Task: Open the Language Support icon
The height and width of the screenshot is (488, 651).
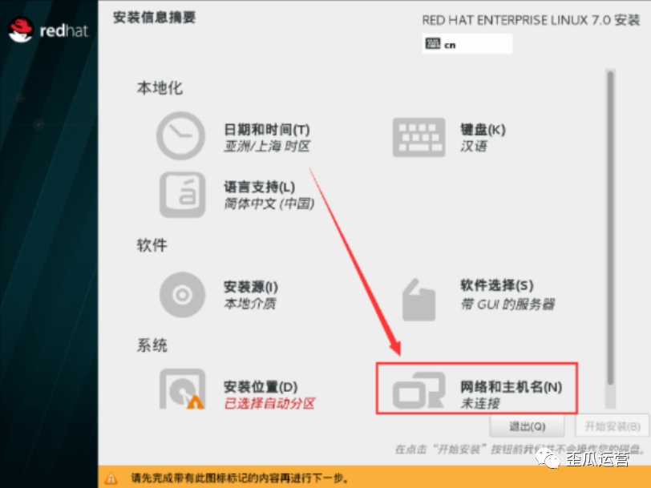Action: (183, 195)
